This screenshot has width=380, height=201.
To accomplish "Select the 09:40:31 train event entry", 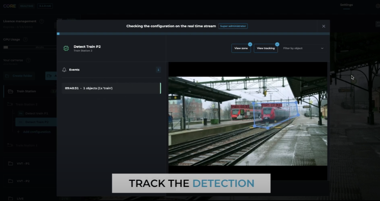I will 111,88.
